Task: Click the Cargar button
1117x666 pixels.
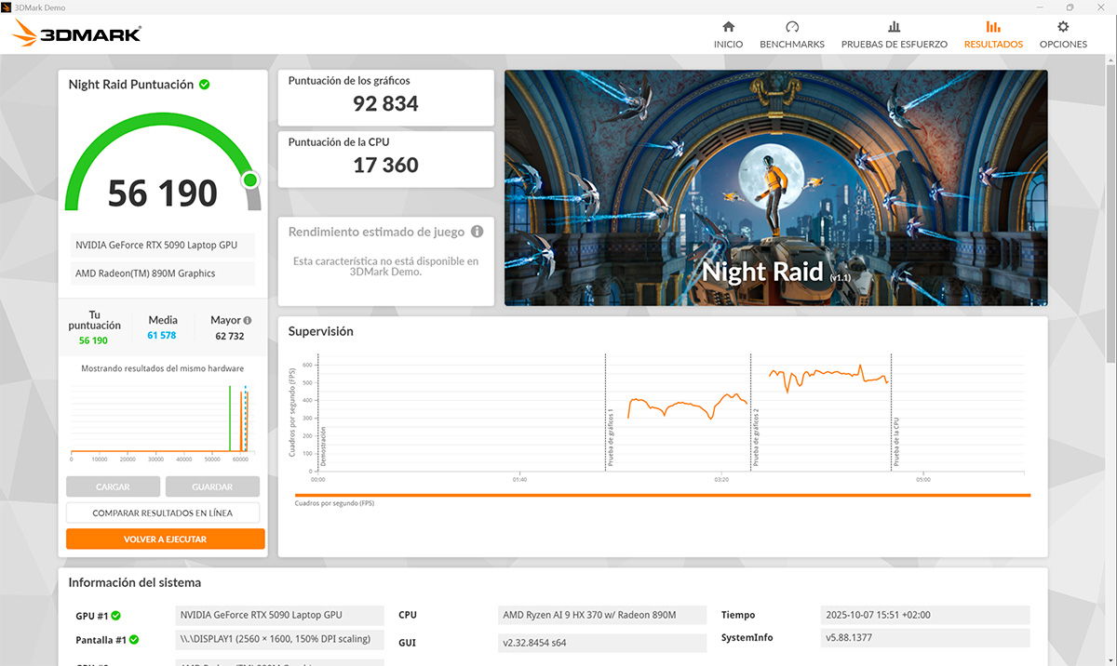Action: pyautogui.click(x=113, y=486)
